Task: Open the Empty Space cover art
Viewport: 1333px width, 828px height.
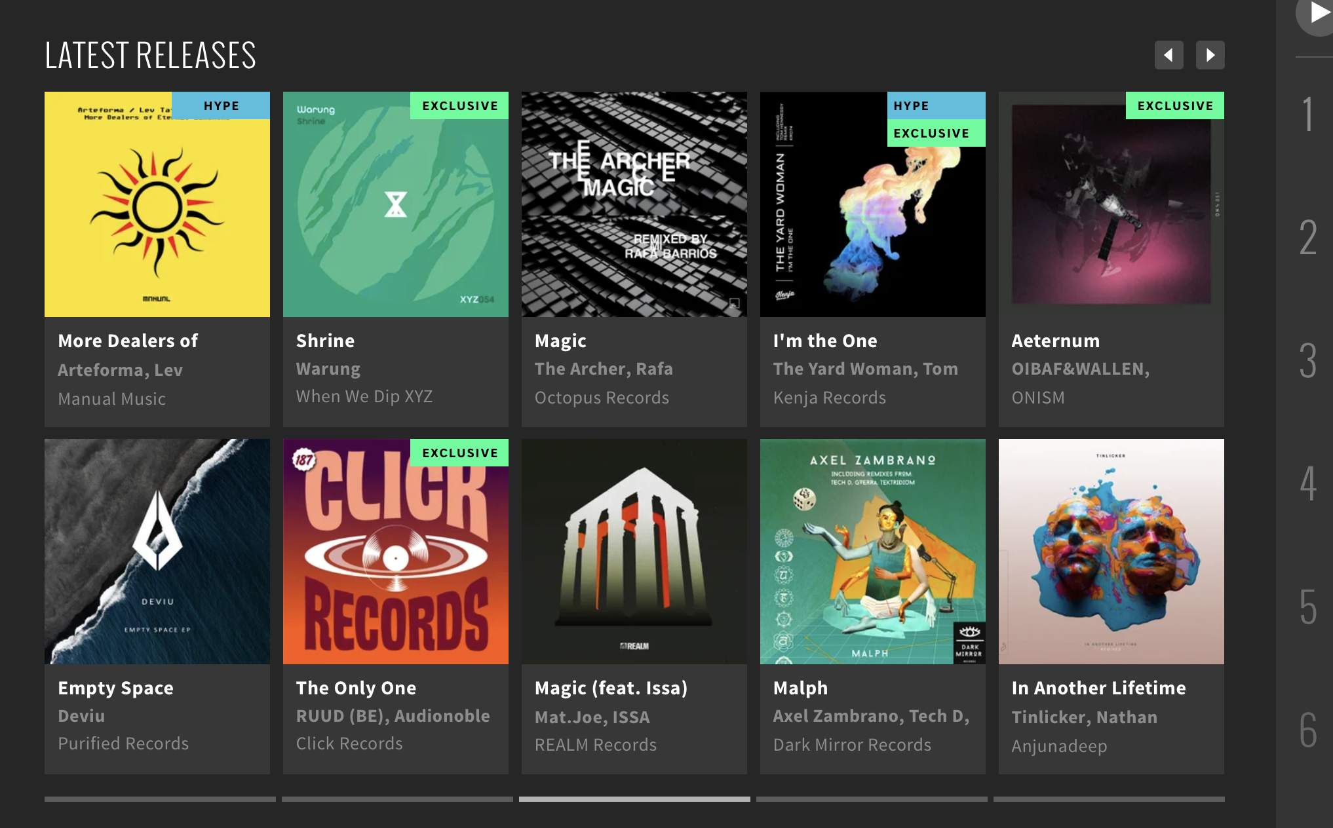Action: click(157, 552)
